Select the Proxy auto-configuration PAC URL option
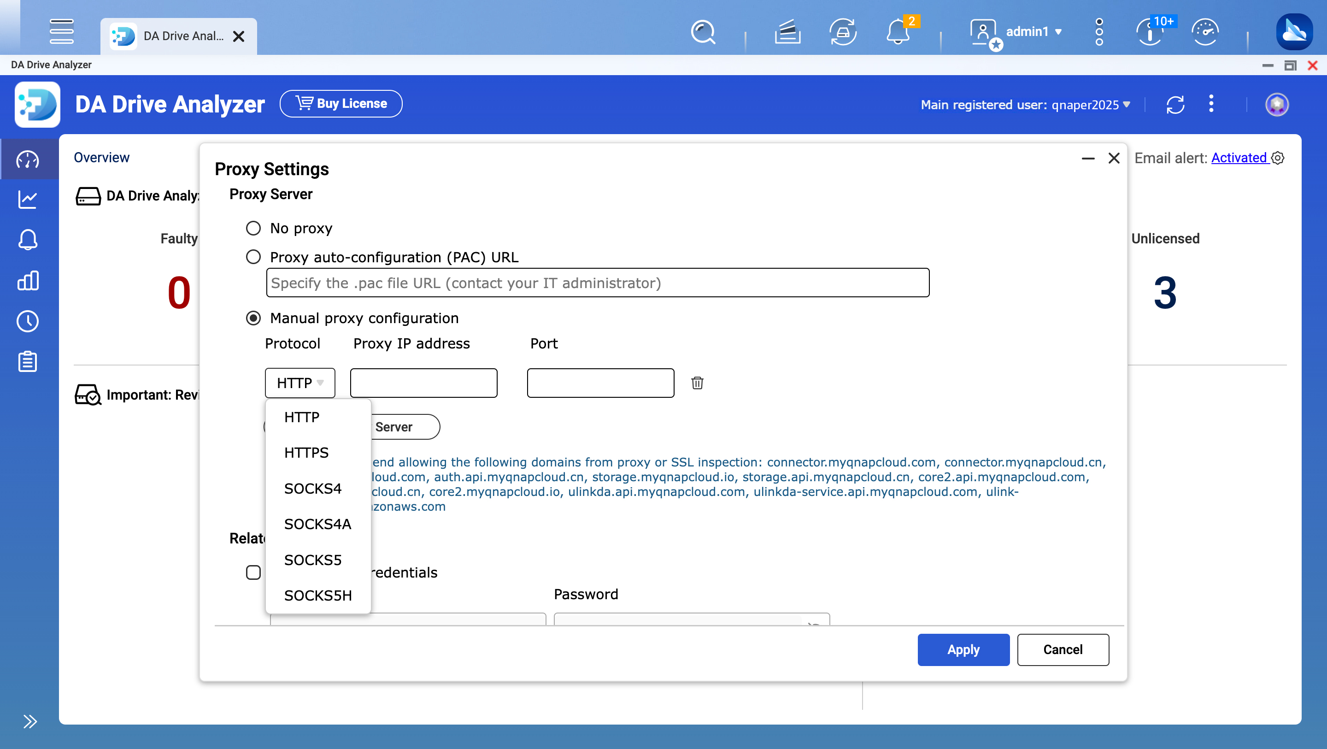This screenshot has height=749, width=1327. [x=253, y=257]
